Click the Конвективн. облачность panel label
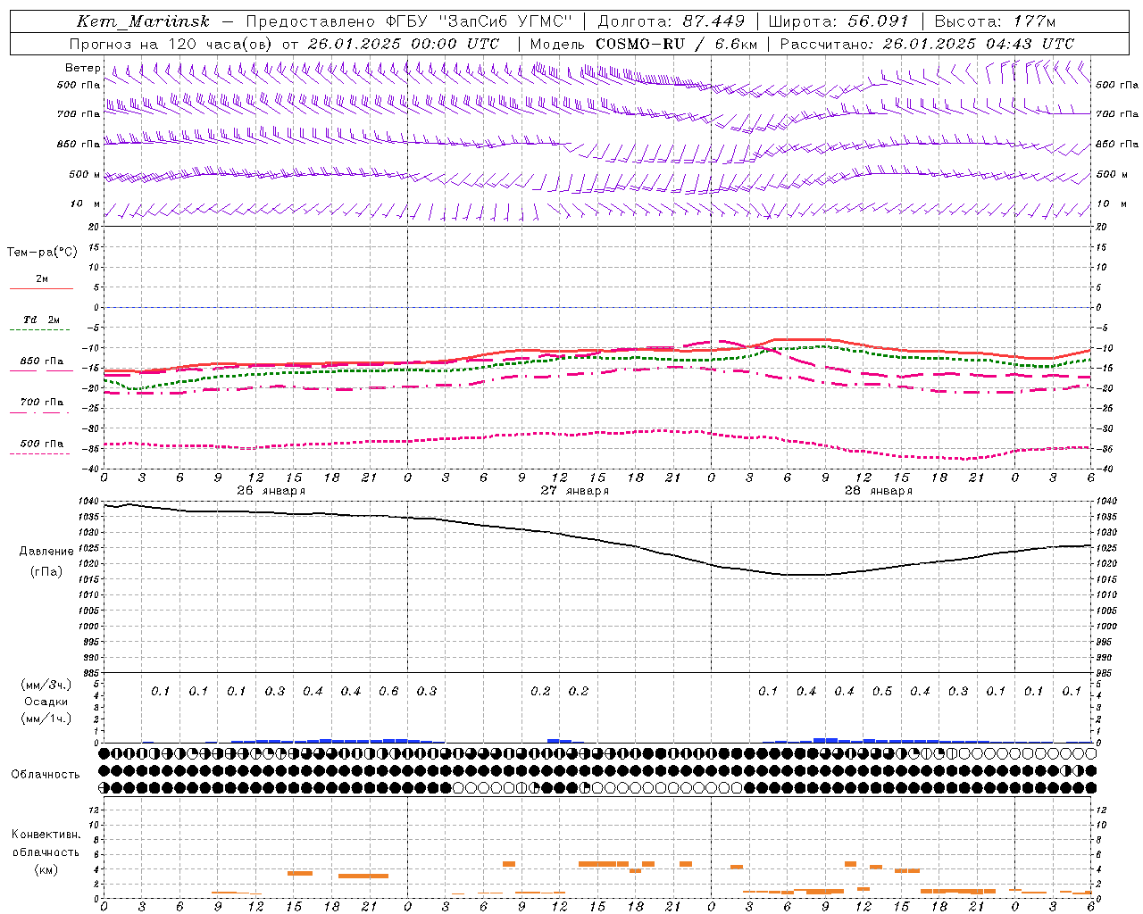 click(x=46, y=843)
